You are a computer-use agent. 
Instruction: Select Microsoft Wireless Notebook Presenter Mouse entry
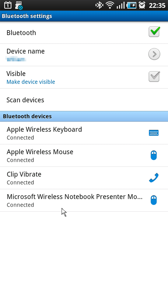point(84,200)
